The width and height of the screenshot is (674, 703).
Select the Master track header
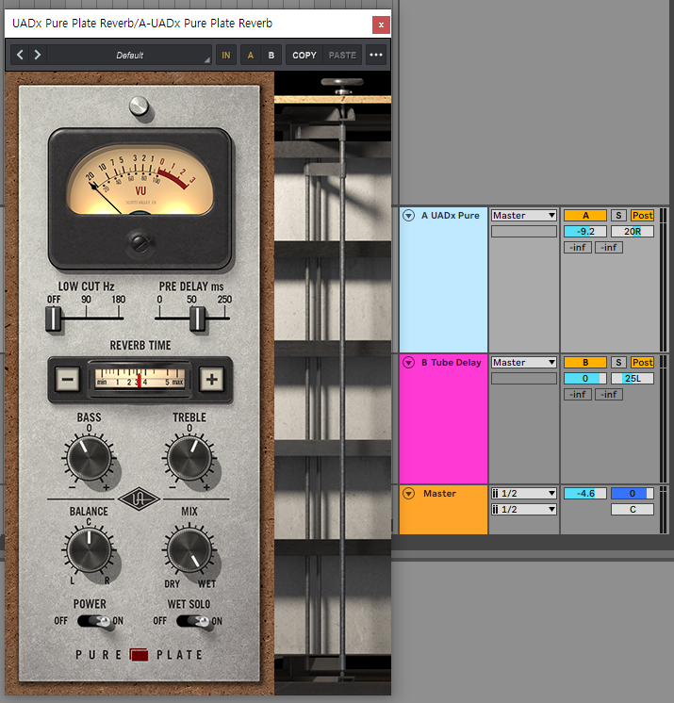click(443, 509)
